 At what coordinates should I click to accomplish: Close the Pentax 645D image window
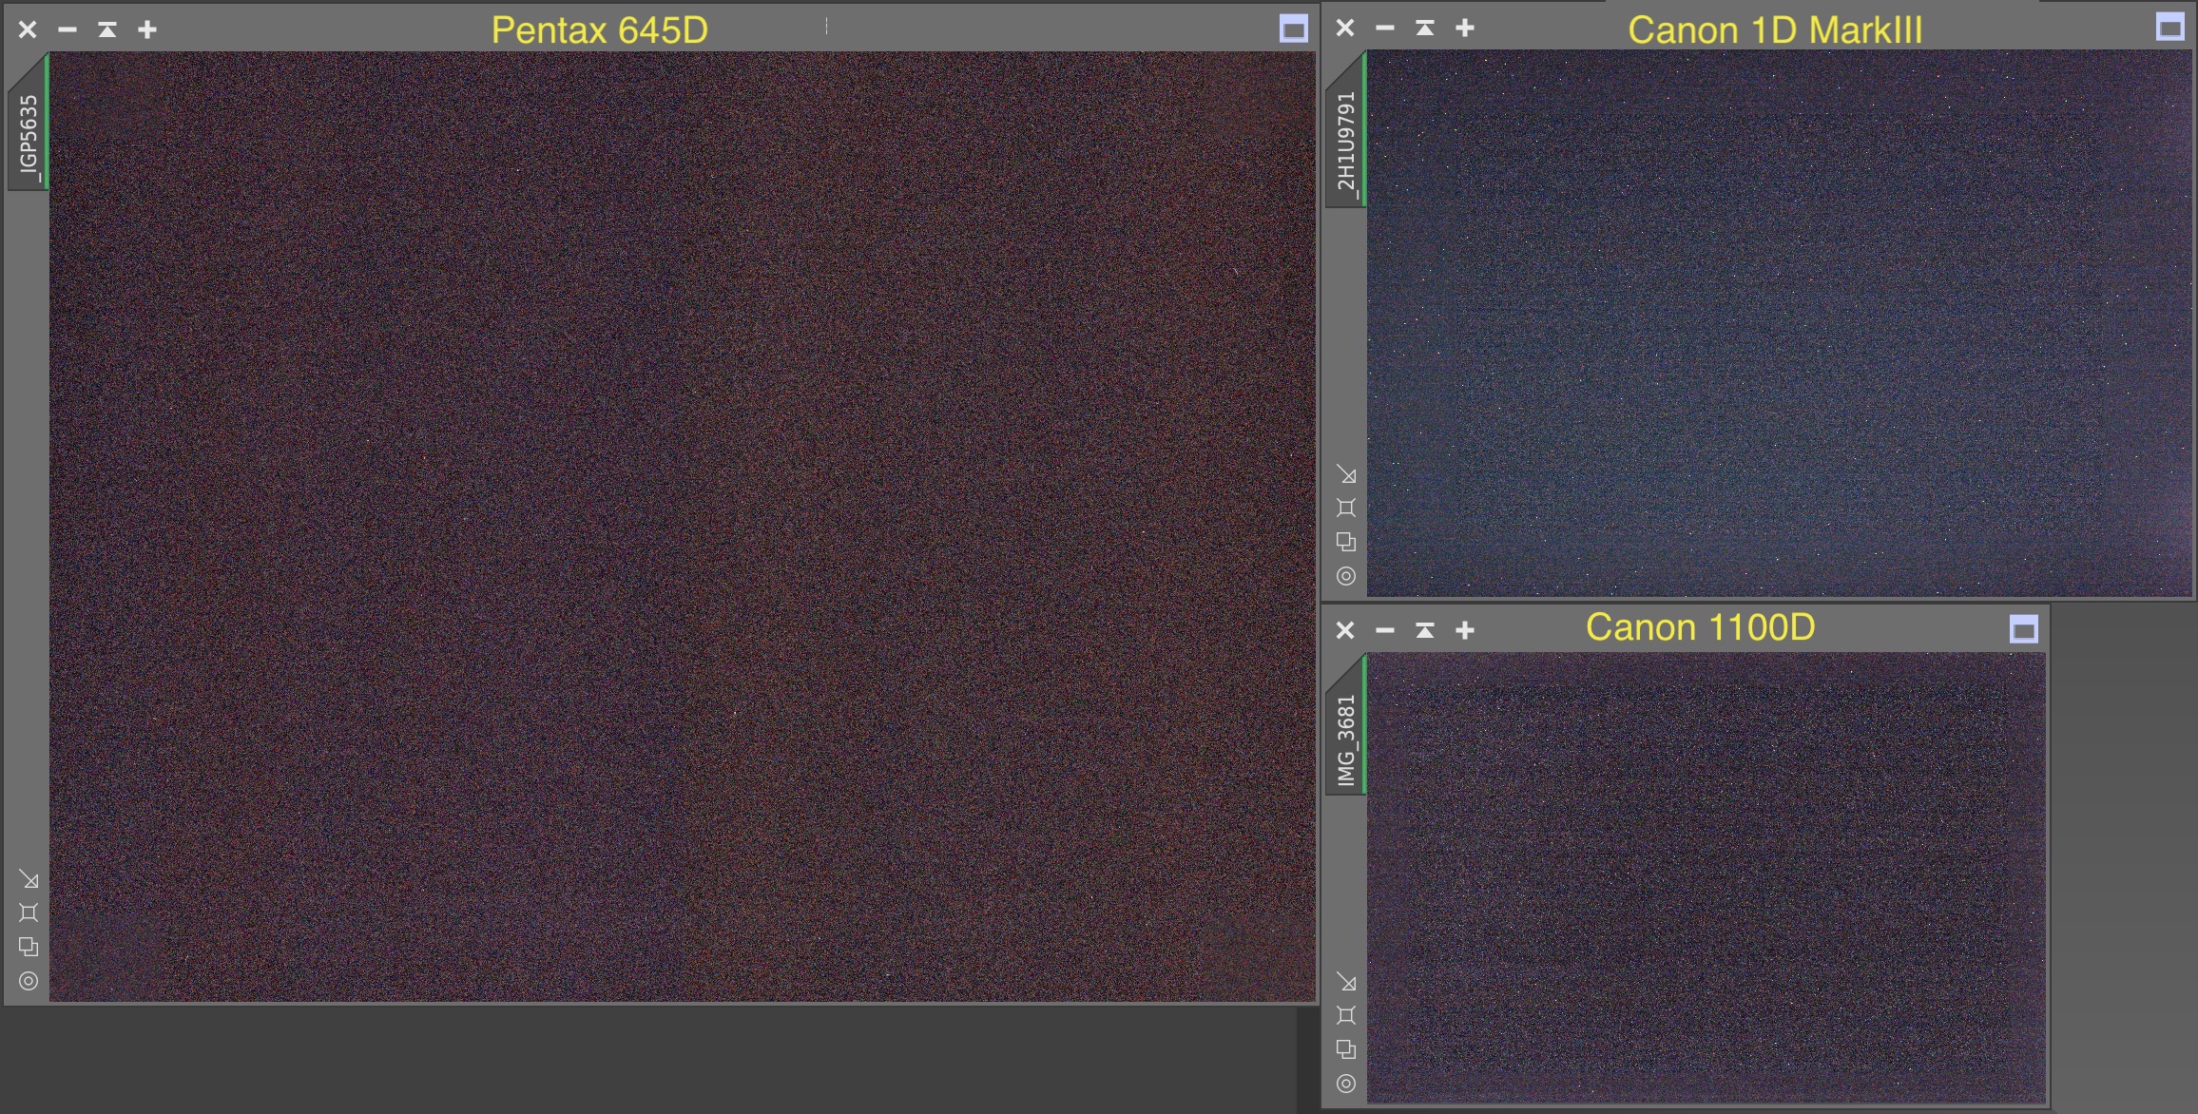[x=28, y=29]
